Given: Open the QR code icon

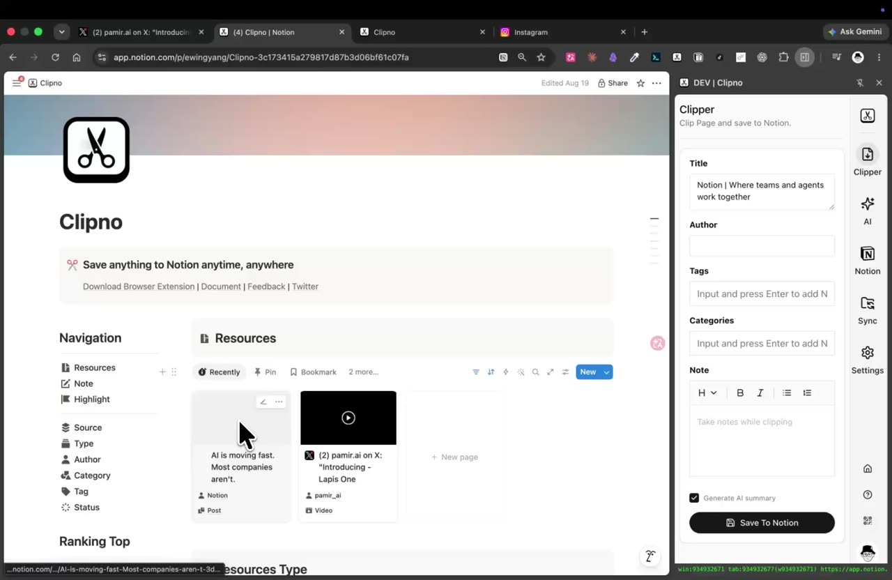Looking at the screenshot, I should 868,521.
